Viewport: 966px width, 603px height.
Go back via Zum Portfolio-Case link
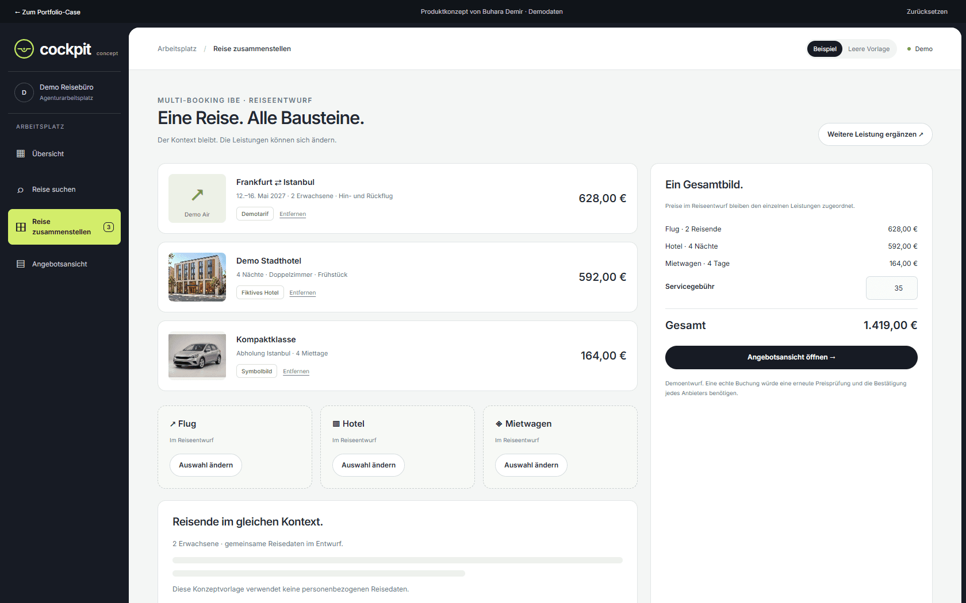[x=47, y=12]
